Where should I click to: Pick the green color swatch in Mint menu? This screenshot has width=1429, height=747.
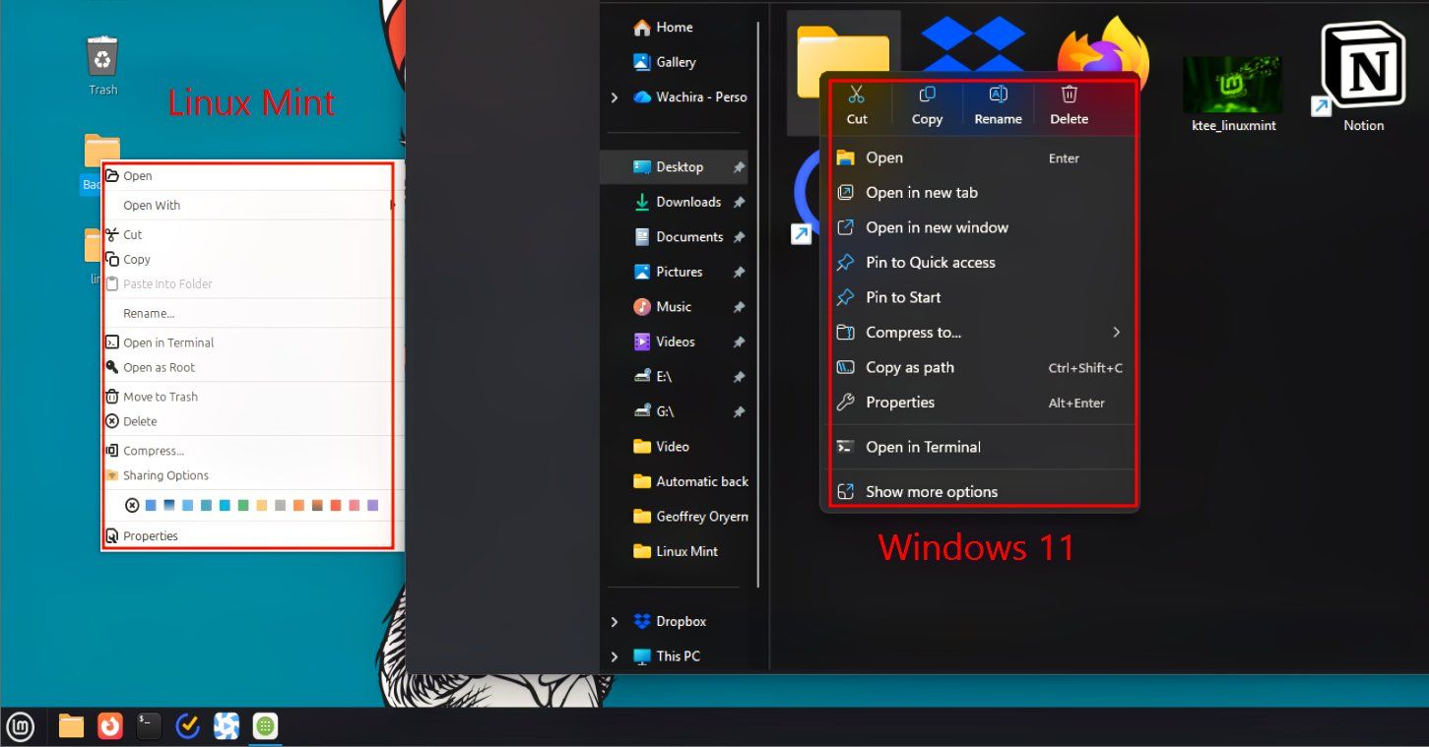click(x=243, y=504)
